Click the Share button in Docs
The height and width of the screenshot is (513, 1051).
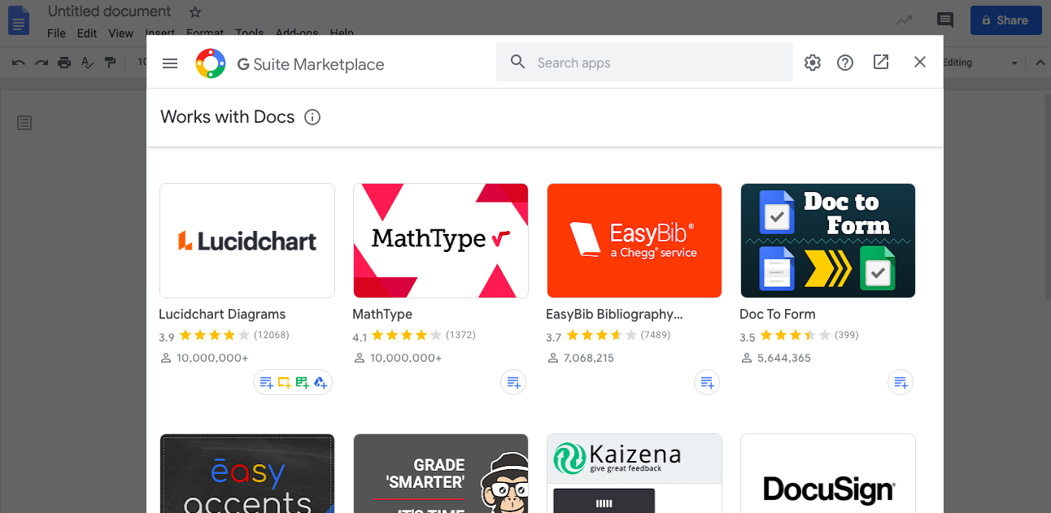[1005, 20]
